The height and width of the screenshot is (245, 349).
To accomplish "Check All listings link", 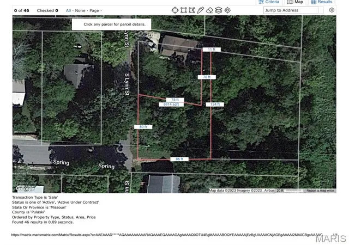I will point(68,10).
